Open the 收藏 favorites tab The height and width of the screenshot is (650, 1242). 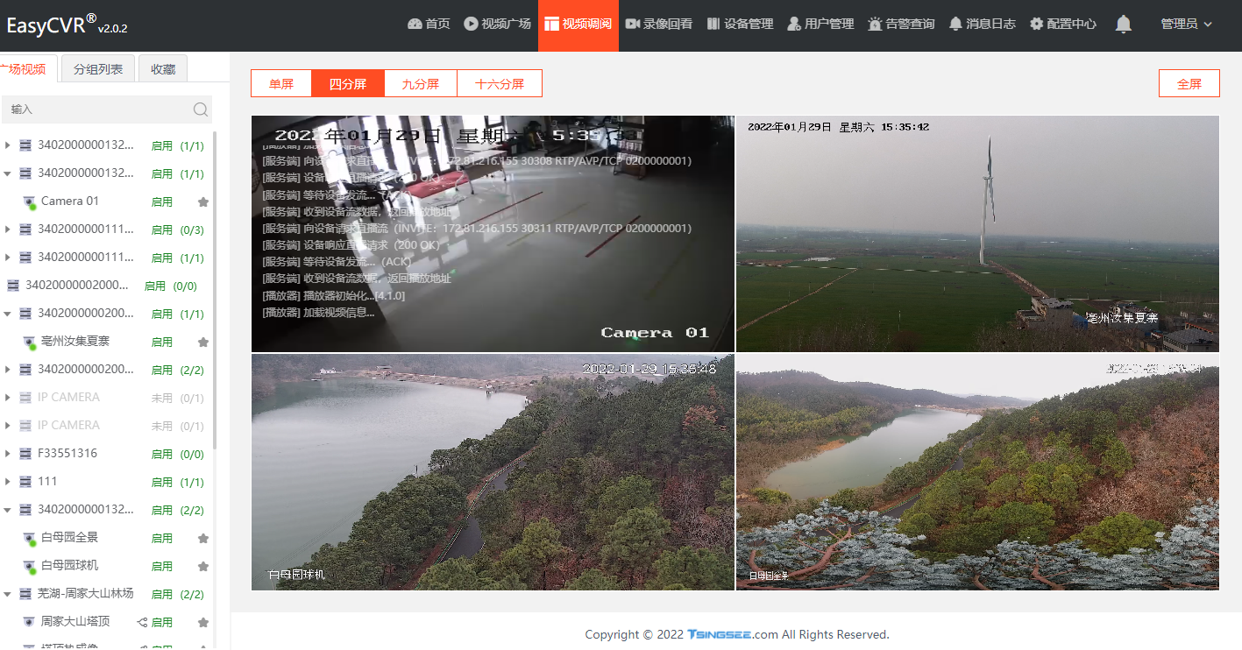(163, 69)
